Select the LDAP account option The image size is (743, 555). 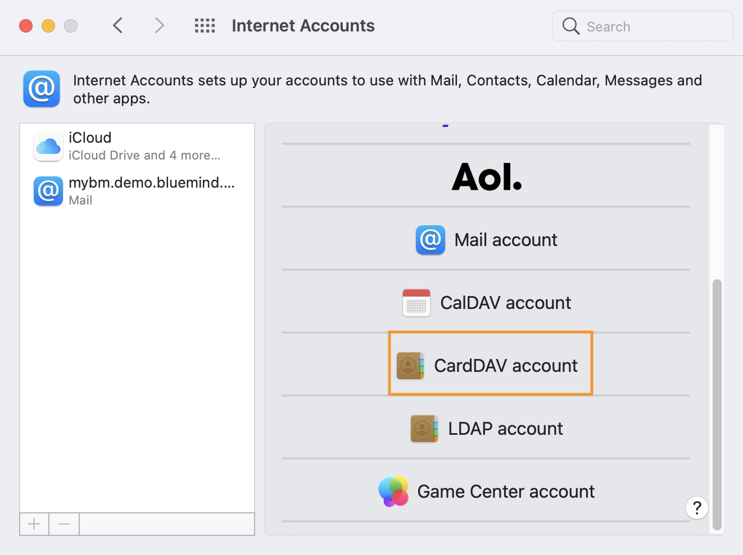click(505, 429)
